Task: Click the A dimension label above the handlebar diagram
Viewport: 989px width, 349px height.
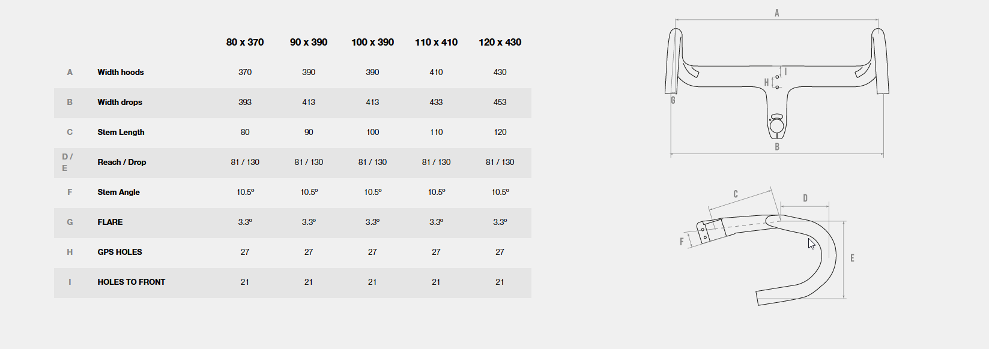Action: (776, 13)
